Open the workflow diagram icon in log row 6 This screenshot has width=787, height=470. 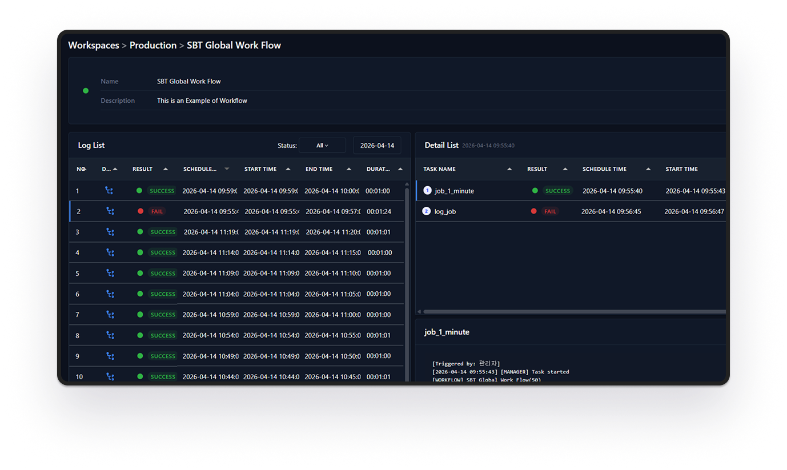(x=110, y=294)
